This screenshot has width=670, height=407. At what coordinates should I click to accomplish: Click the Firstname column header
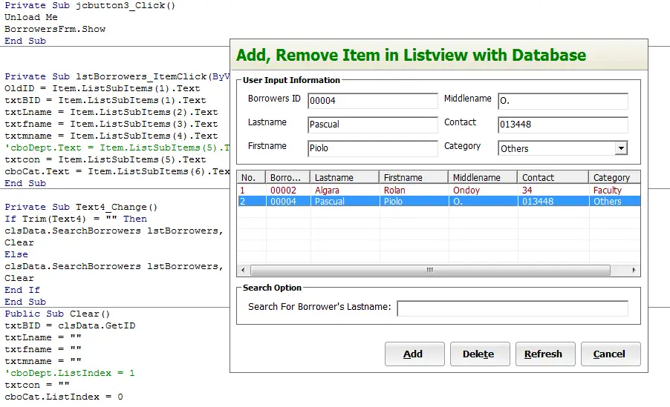pos(414,177)
